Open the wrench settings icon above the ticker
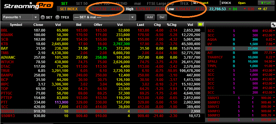This screenshot has width=276, height=124. [273, 25]
